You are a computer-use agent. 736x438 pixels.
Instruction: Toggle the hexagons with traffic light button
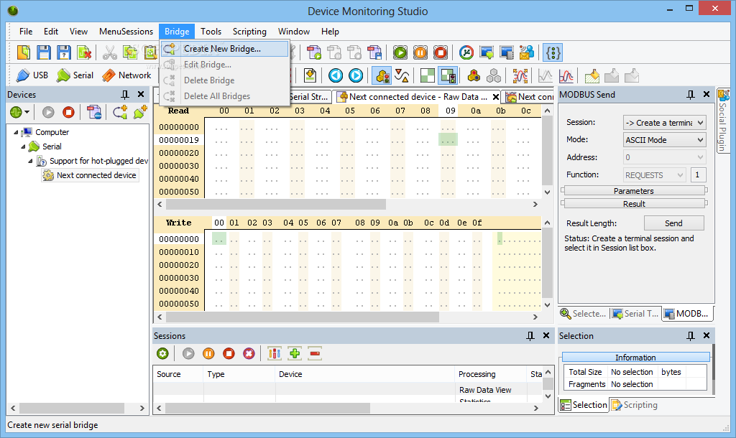tap(382, 75)
